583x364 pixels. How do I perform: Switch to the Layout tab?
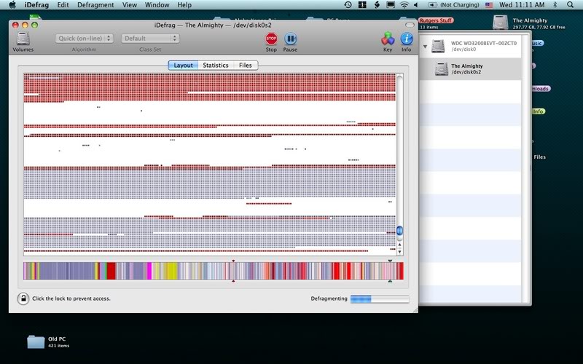pyautogui.click(x=183, y=66)
